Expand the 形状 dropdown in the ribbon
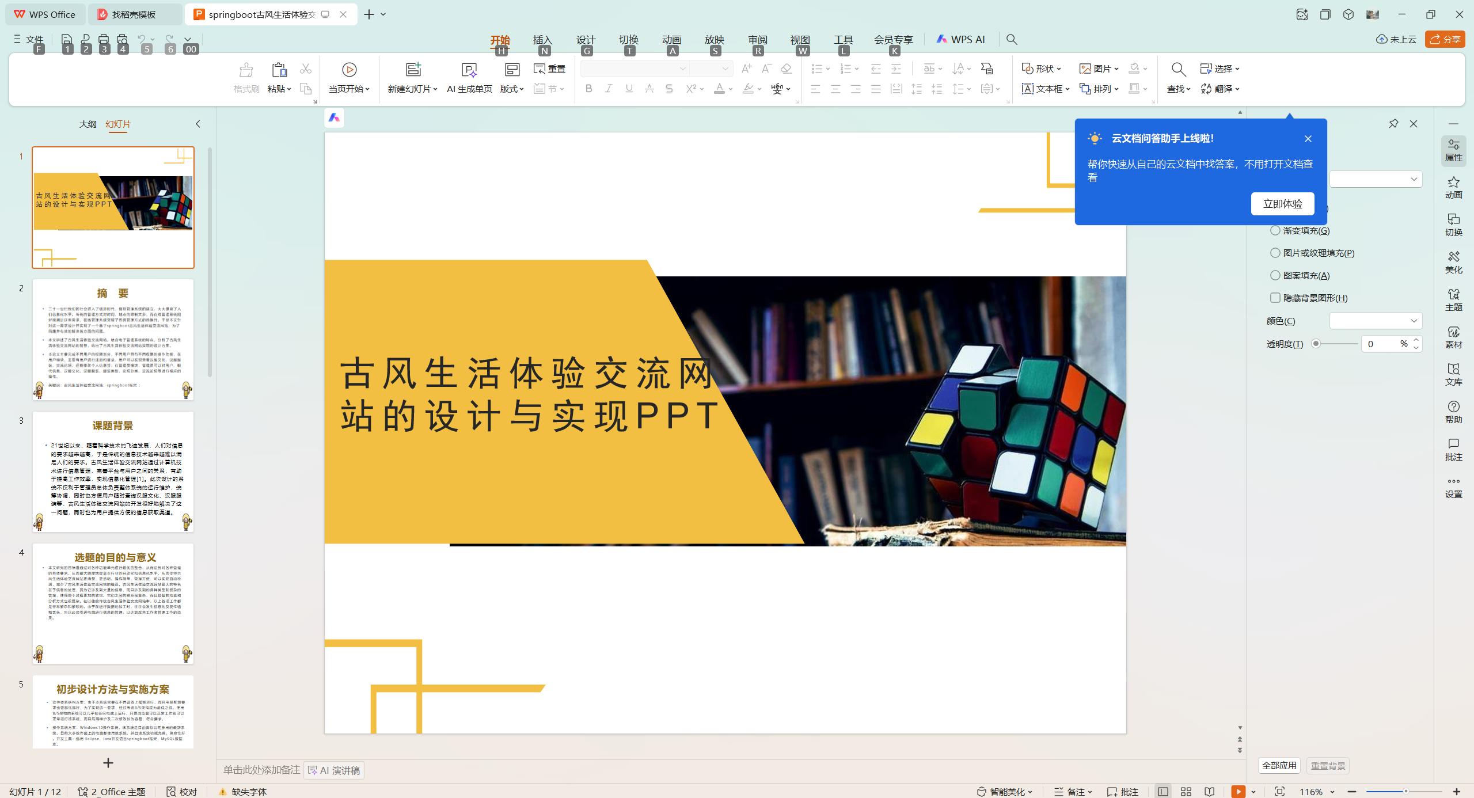Image resolution: width=1474 pixels, height=798 pixels. tap(1060, 69)
